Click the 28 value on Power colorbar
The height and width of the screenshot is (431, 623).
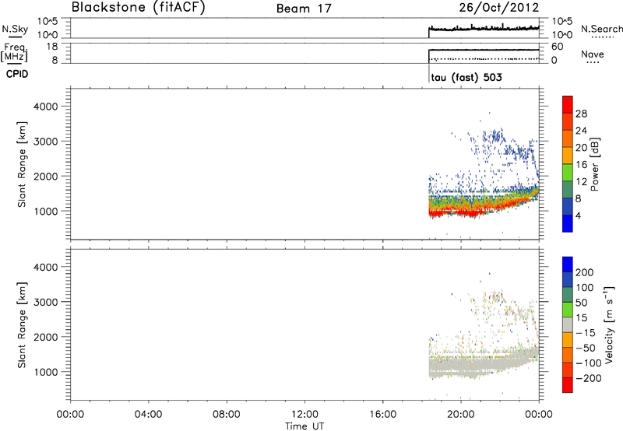click(581, 114)
